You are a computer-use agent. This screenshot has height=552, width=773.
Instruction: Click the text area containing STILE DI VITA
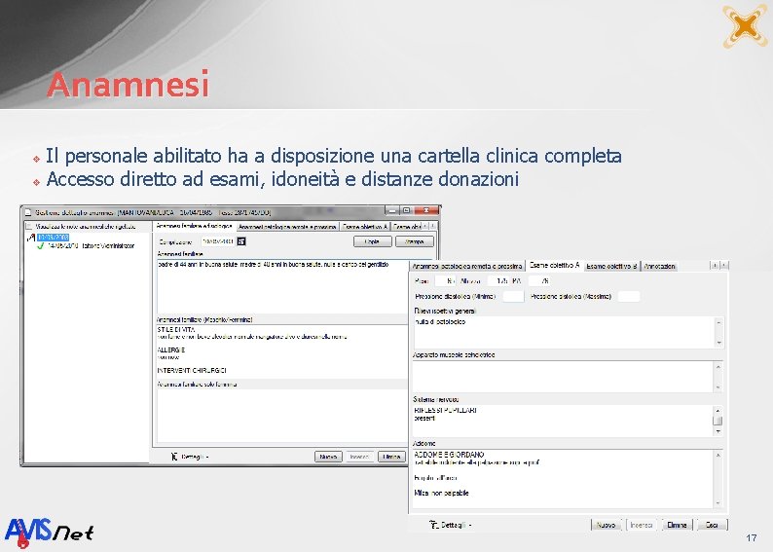point(282,351)
